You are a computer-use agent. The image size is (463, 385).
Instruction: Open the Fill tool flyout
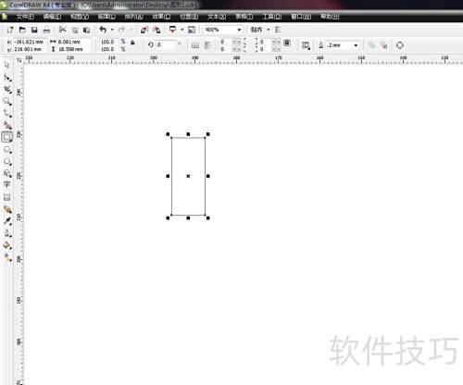[7, 245]
